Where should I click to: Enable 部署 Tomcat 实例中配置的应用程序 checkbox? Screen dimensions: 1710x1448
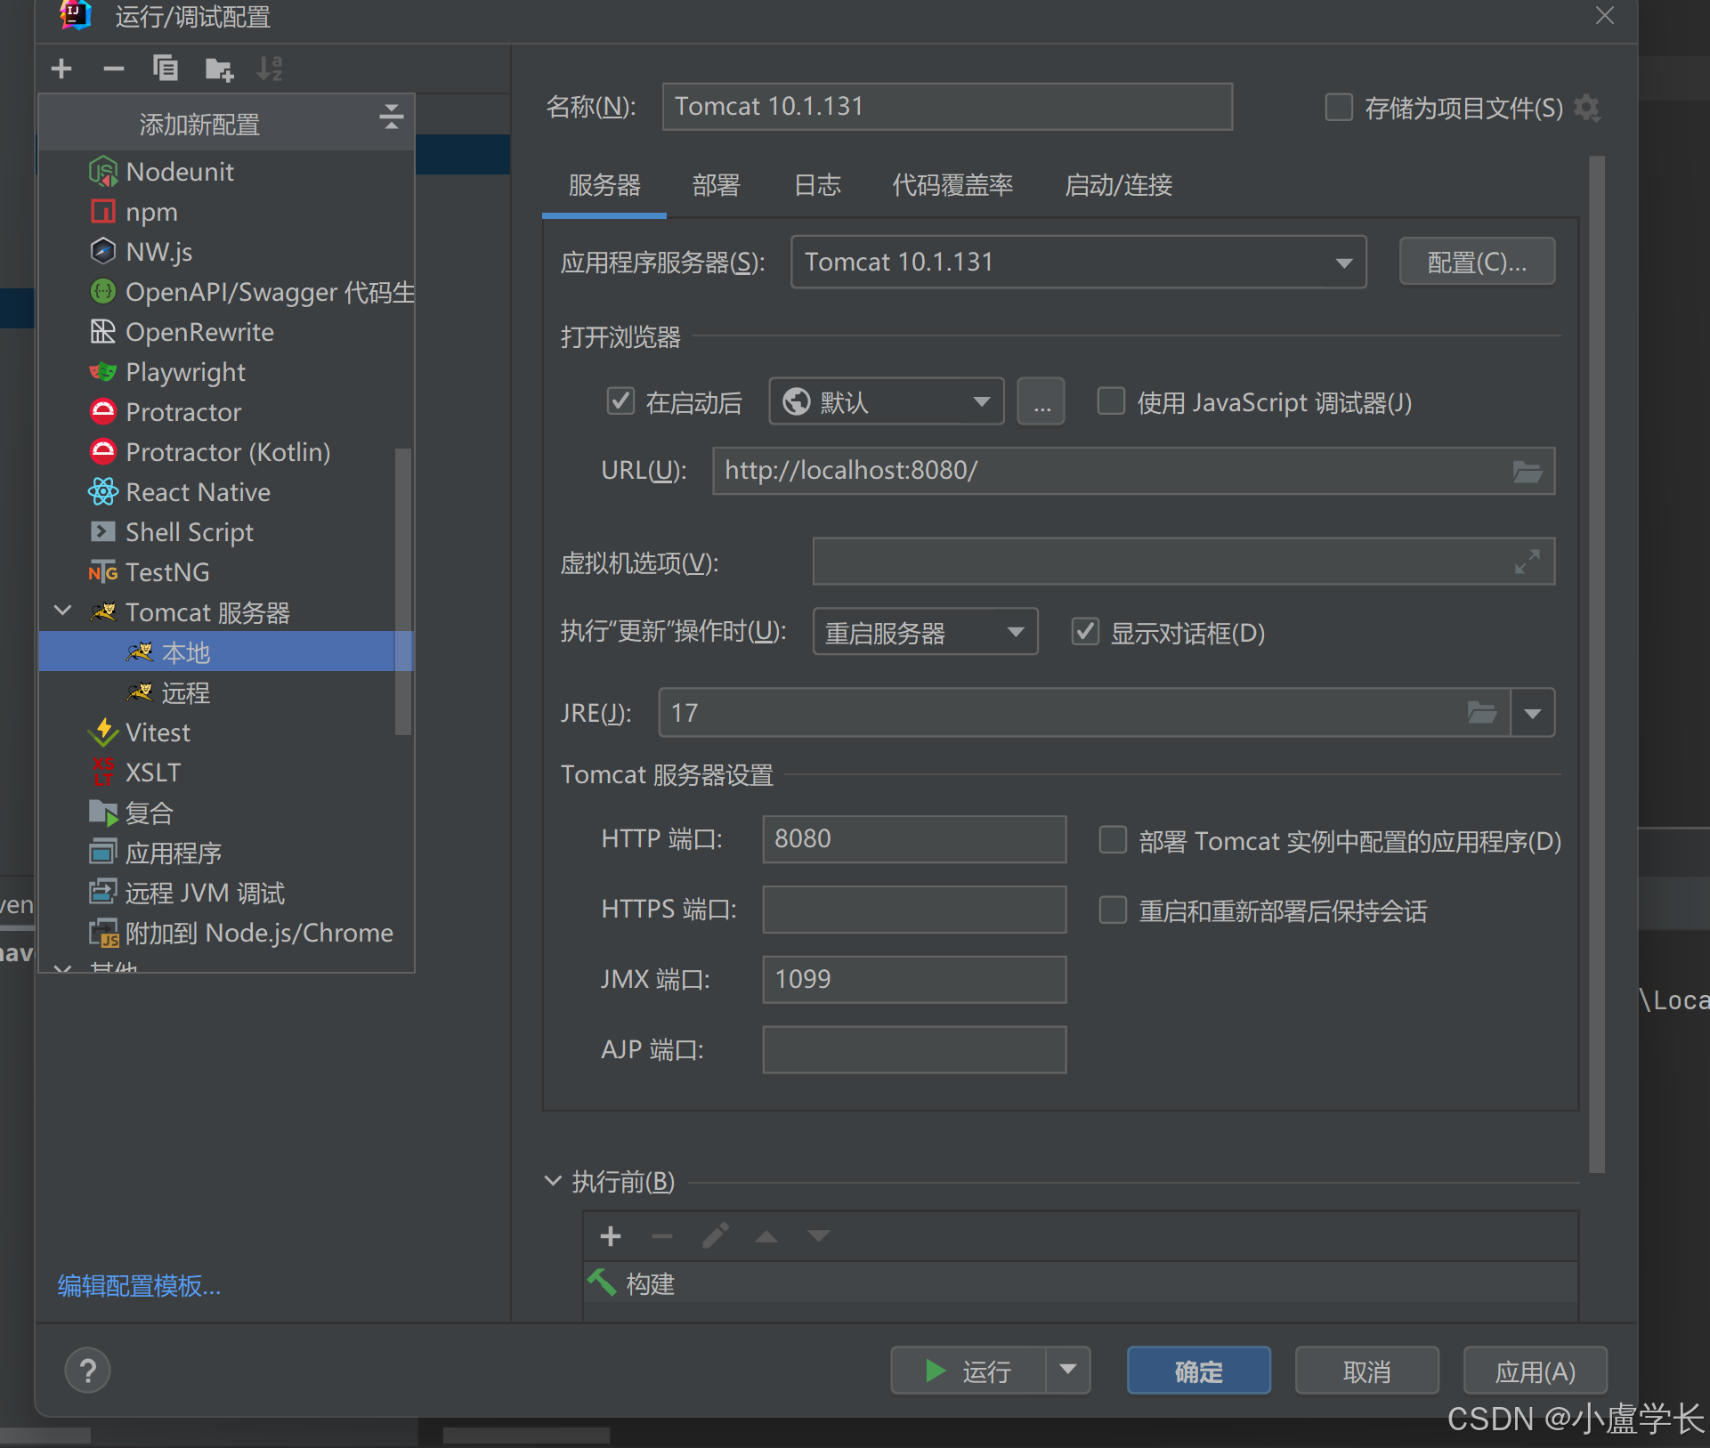[x=1113, y=840]
